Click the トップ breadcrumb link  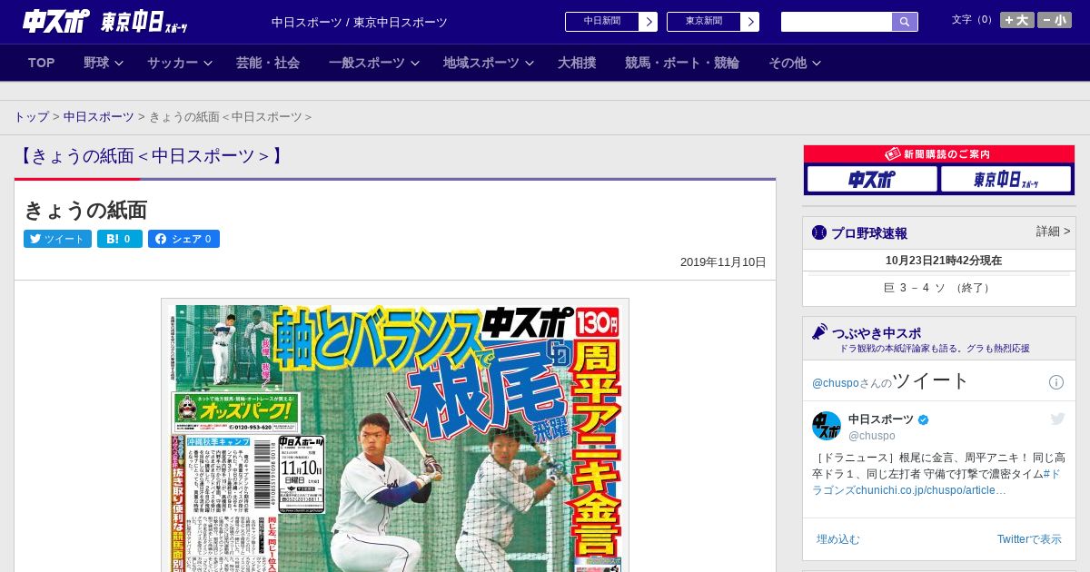coord(31,117)
